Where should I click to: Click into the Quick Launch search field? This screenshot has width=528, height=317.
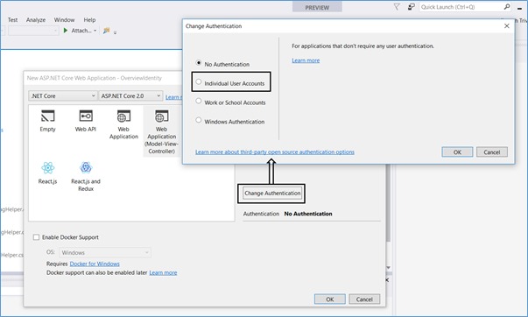[461, 7]
